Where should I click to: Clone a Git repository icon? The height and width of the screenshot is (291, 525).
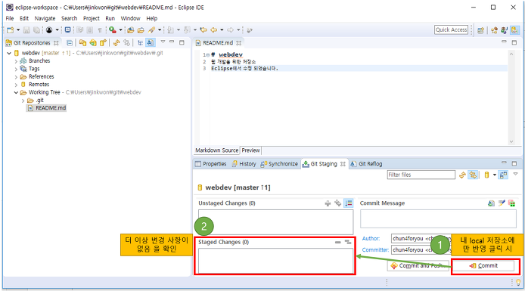tap(93, 43)
